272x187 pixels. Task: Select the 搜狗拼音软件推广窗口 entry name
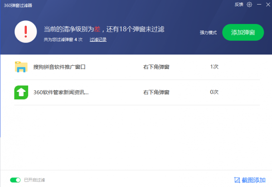(x=59, y=67)
